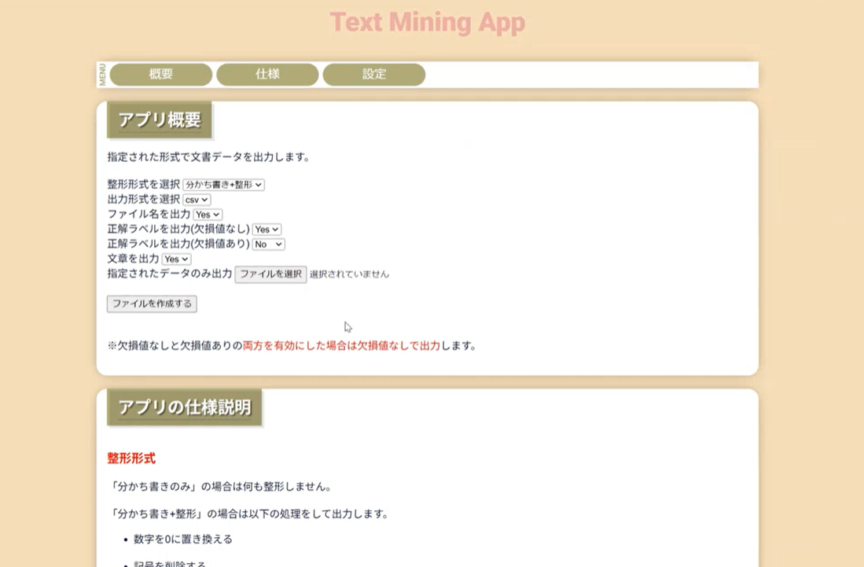Open 正解ラベルを出力(欠損値あり) No dropdown
The image size is (864, 567).
tap(268, 244)
